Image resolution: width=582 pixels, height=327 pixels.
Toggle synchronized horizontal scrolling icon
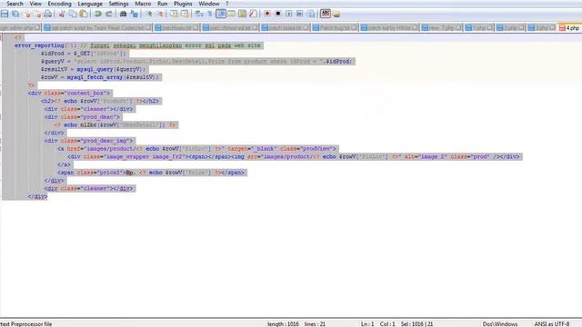click(x=185, y=15)
